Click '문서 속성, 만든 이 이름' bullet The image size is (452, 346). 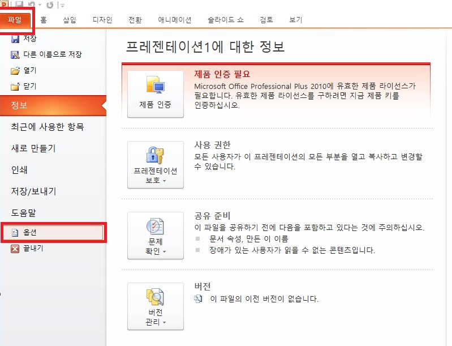tap(249, 239)
